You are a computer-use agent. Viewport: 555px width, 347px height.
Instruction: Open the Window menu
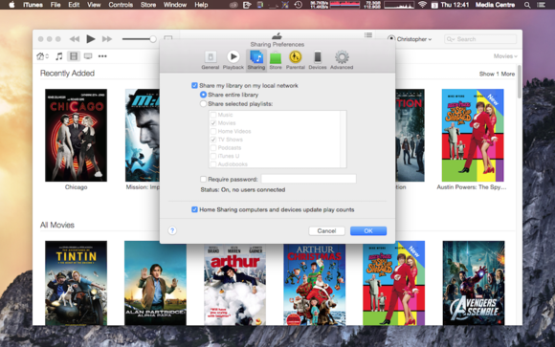pos(175,5)
